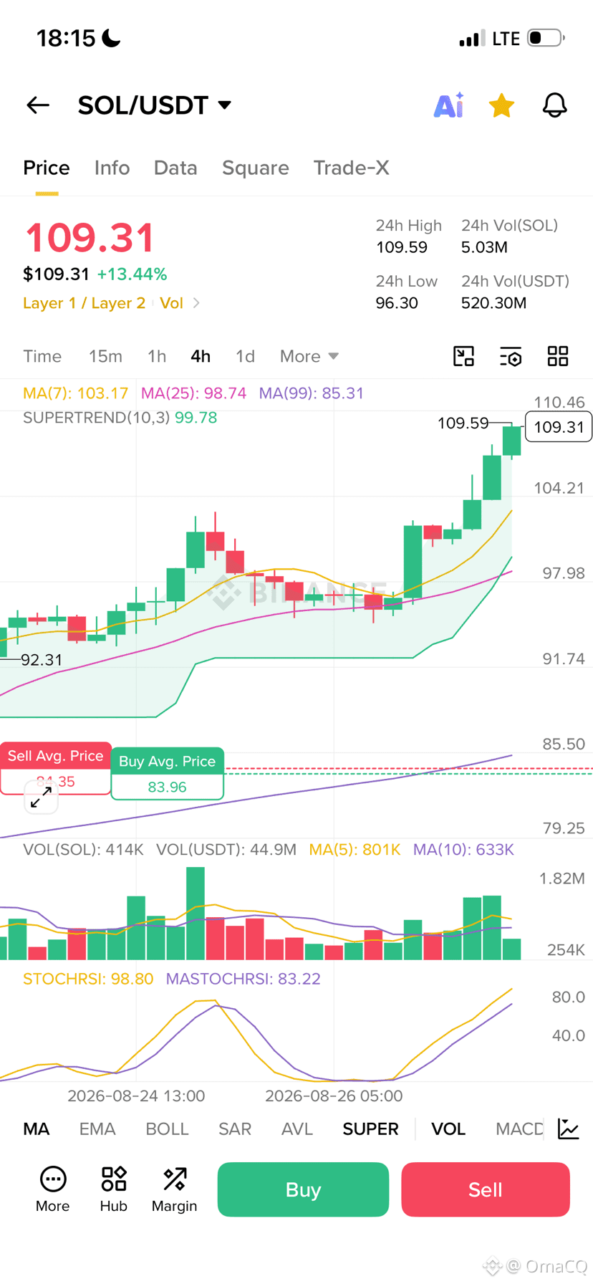Tap the 24h High value 109.59
This screenshot has height=1284, width=593.
pos(402,247)
